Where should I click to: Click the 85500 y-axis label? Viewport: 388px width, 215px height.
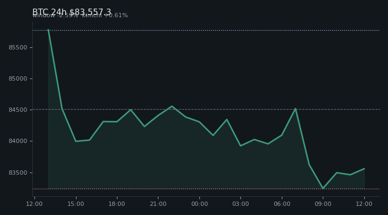18,47
